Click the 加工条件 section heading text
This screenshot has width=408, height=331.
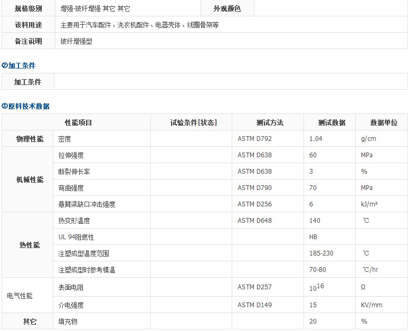coord(22,65)
